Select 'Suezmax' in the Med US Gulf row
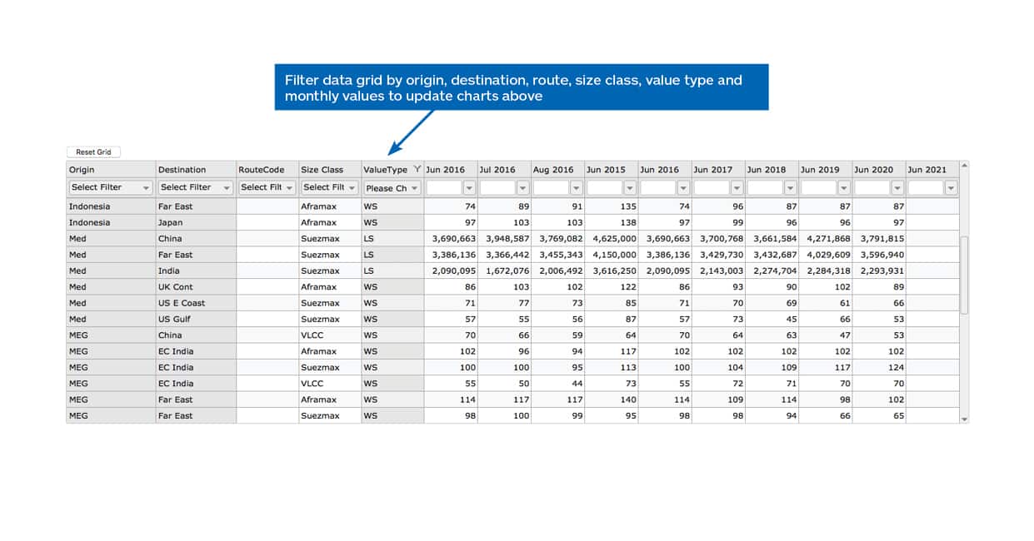 coord(330,319)
